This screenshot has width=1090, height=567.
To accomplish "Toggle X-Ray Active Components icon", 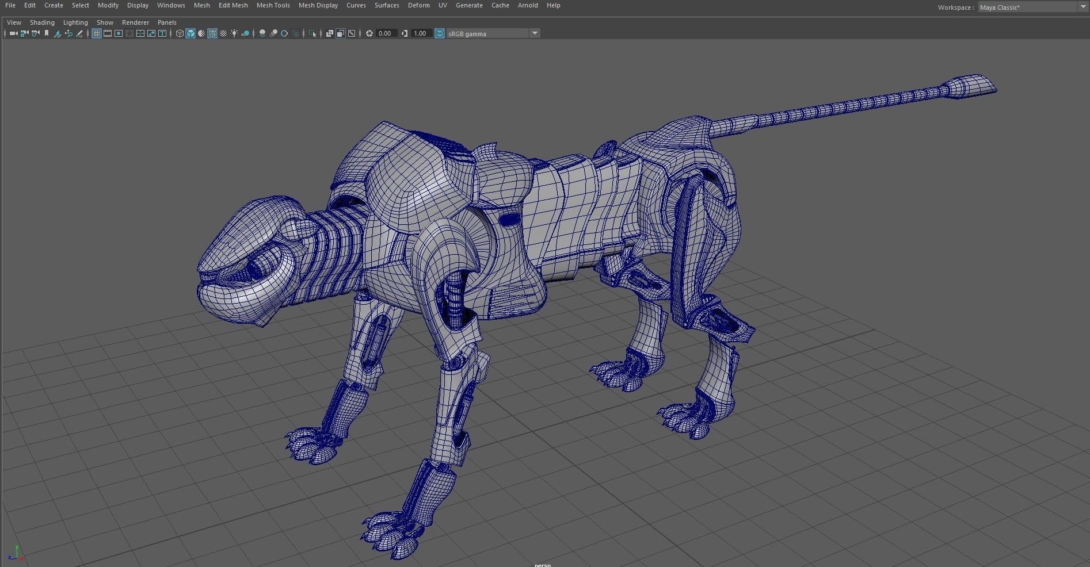I will click(341, 33).
